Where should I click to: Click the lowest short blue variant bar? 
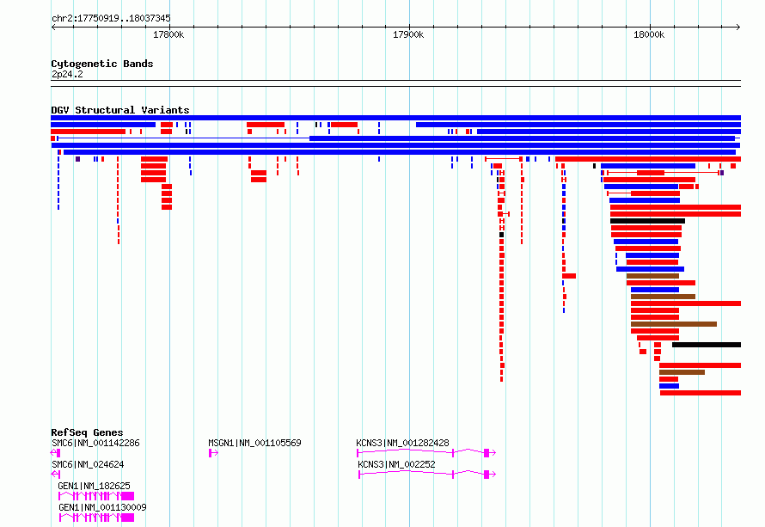pyautogui.click(x=669, y=386)
